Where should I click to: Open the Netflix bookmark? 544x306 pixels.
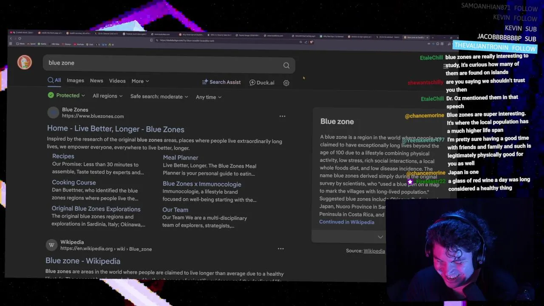[42, 44]
